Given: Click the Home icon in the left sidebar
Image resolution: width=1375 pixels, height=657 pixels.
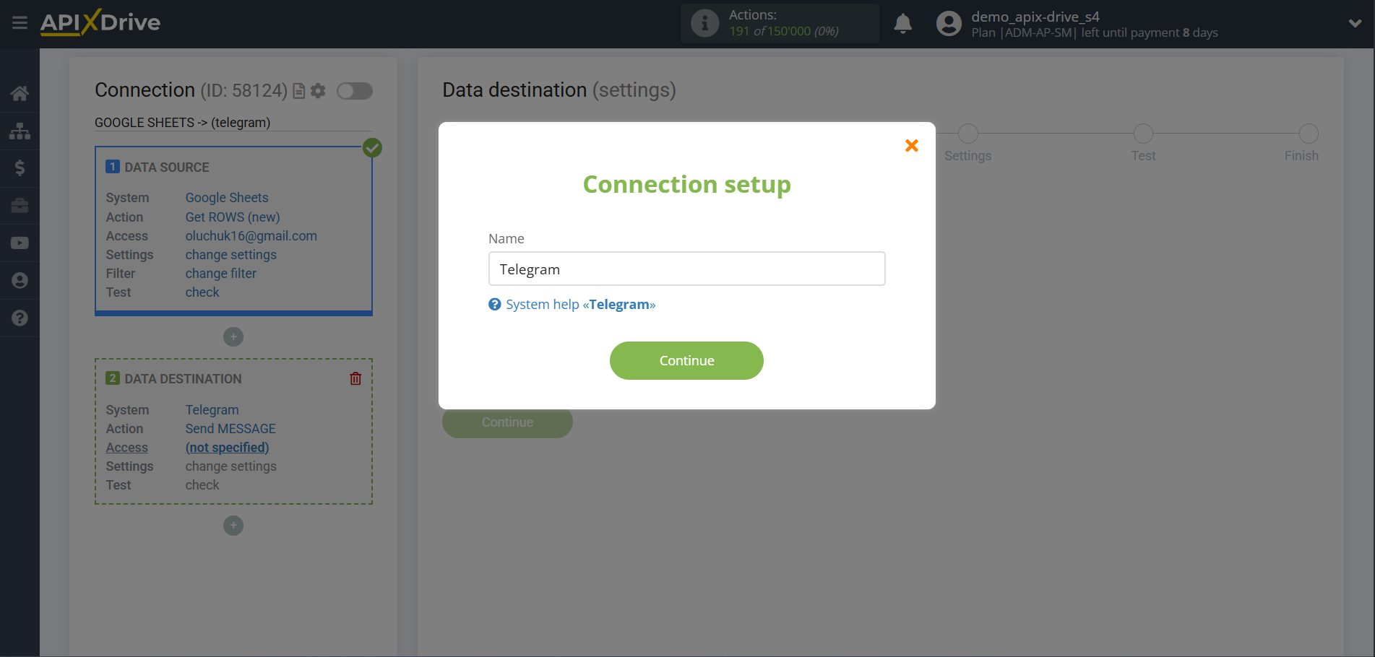Looking at the screenshot, I should point(20,92).
